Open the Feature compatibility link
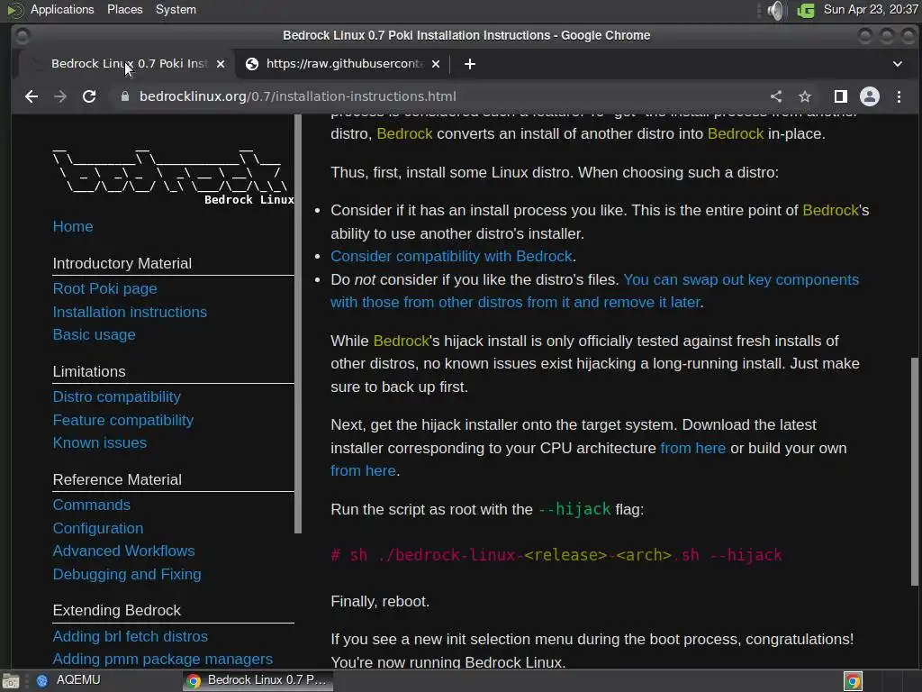The image size is (922, 692). click(x=122, y=420)
